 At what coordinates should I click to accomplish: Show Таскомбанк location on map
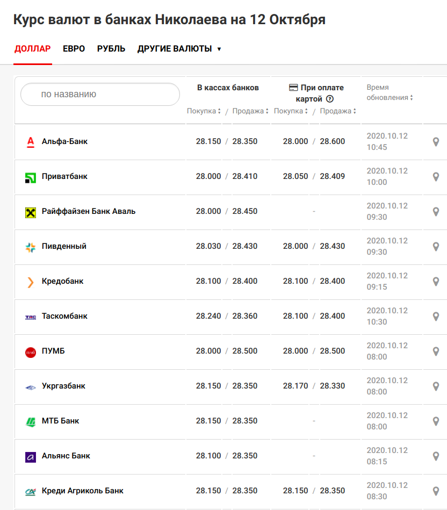click(x=436, y=317)
